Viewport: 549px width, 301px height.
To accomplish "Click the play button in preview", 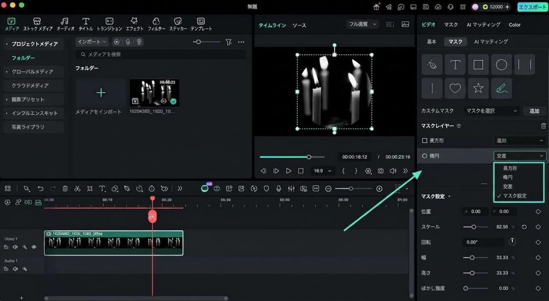I will pos(288,171).
